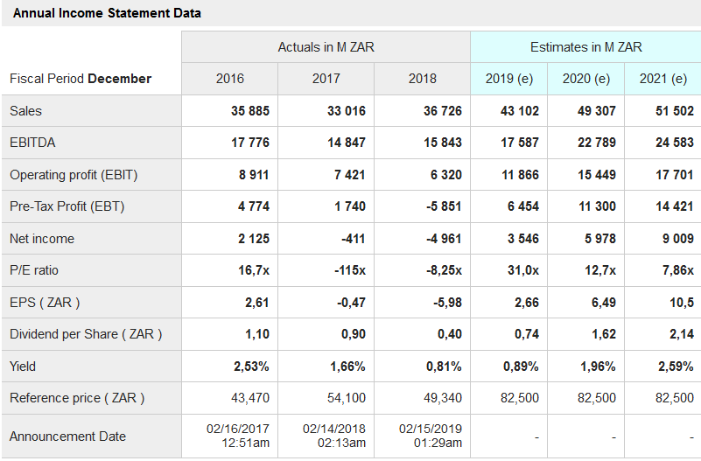Click the EBITDA row label
Screen dimensions: 701x461
coord(32,143)
